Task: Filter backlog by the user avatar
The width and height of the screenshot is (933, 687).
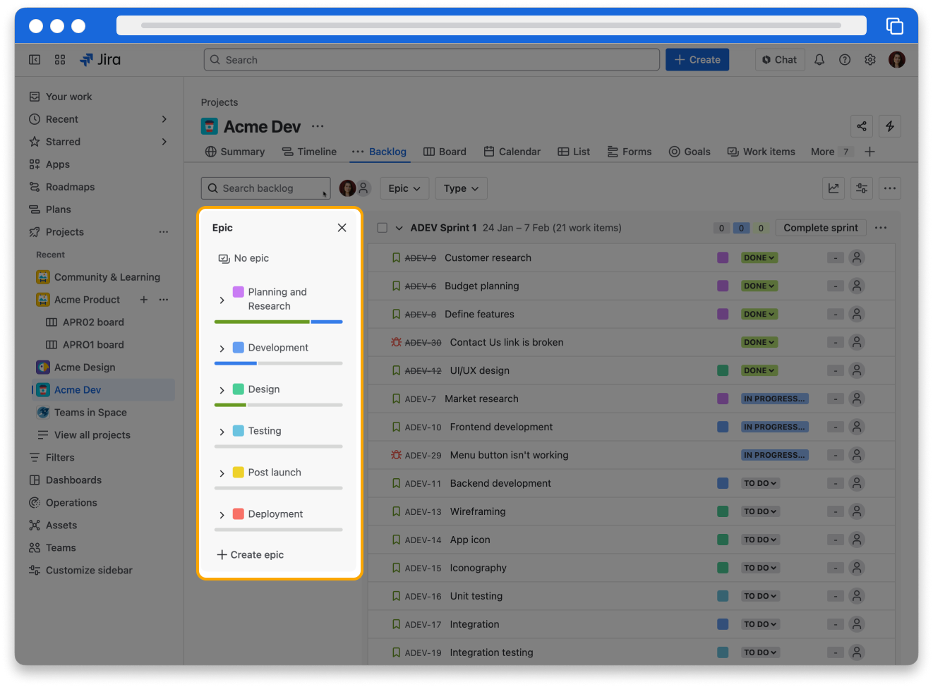Action: (x=347, y=188)
